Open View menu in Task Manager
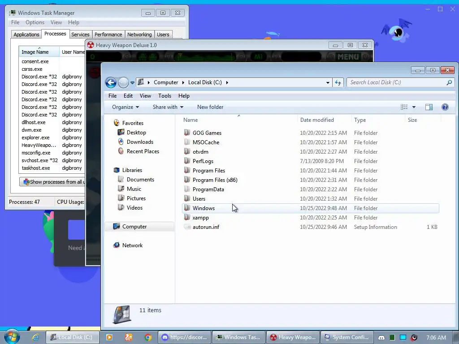 (56, 22)
